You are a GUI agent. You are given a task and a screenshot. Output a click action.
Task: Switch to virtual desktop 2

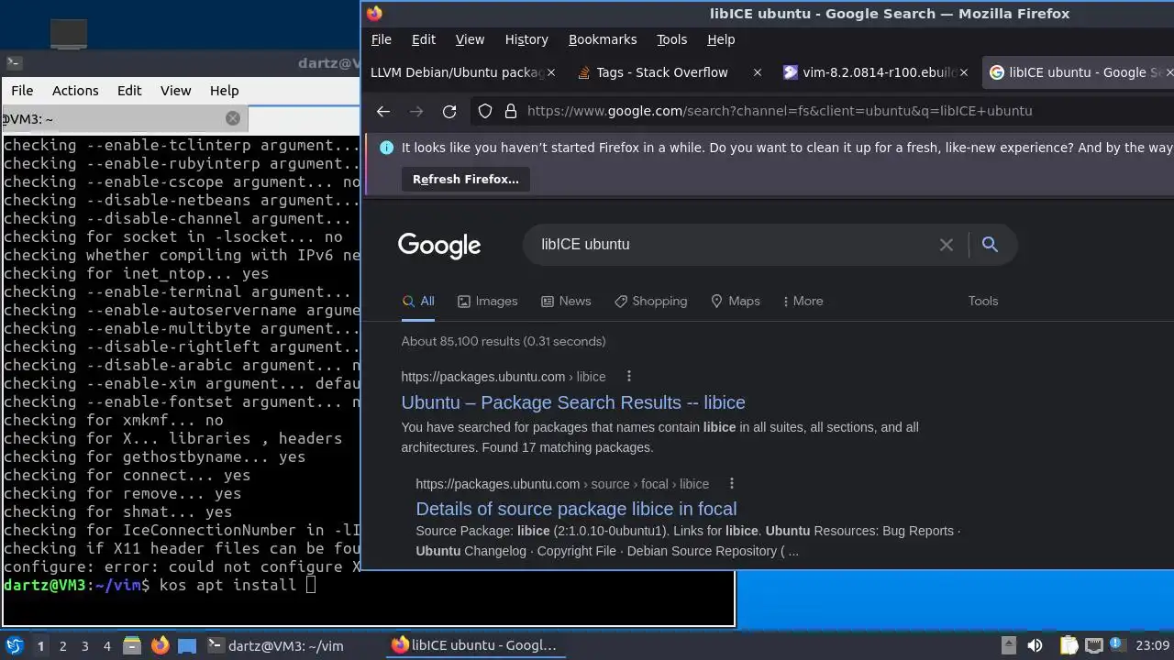pyautogui.click(x=62, y=645)
